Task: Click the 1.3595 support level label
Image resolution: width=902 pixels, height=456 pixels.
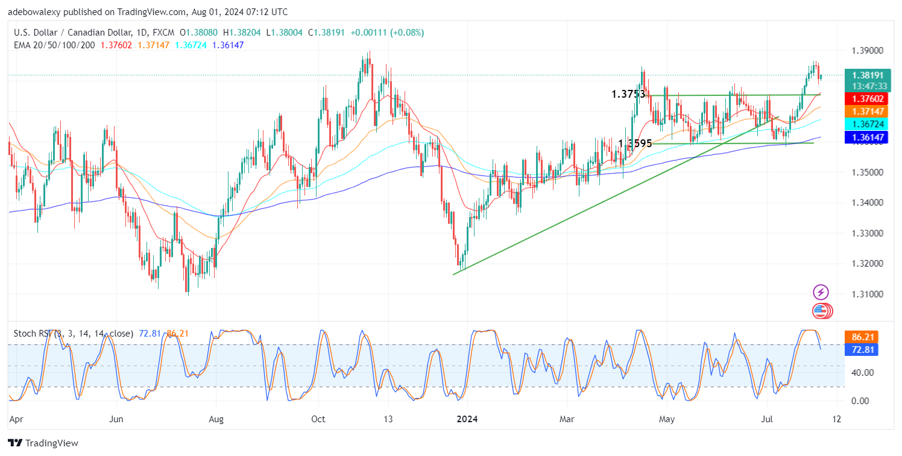Action: pos(634,144)
